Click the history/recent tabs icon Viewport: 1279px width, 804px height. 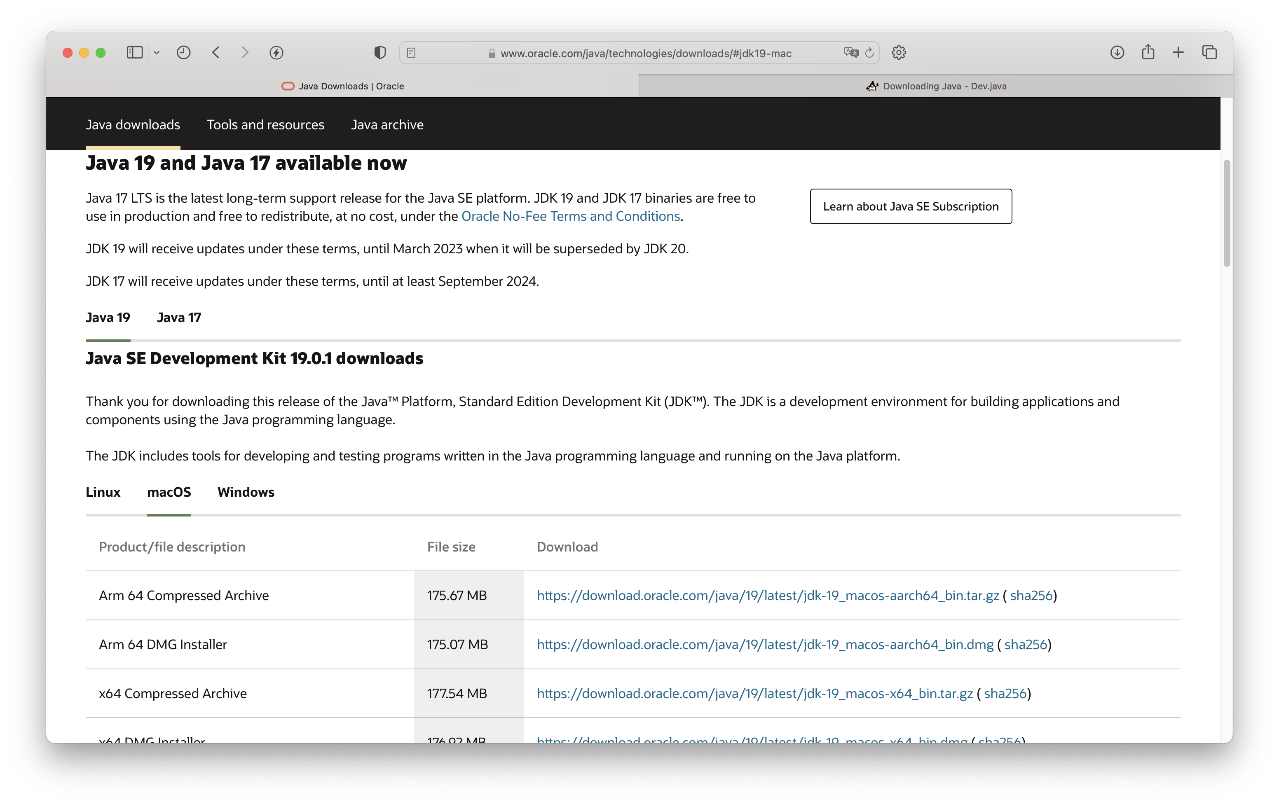point(183,52)
